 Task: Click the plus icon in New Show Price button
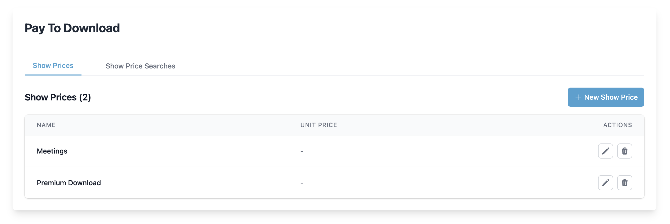point(578,97)
